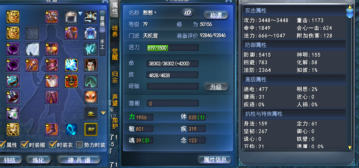Select the white straw hat equipment slot
This screenshot has width=359, height=168.
point(71,17)
